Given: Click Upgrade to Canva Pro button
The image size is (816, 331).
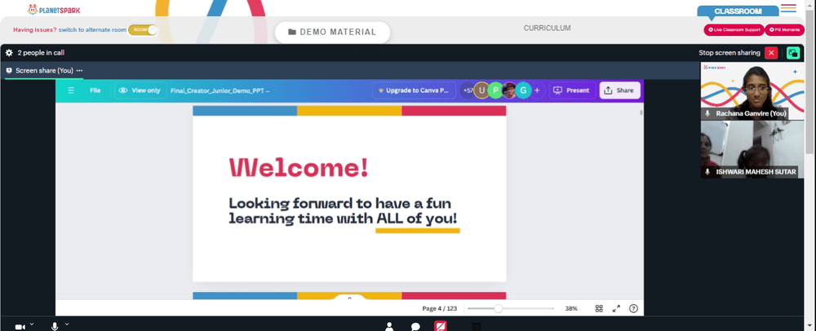Looking at the screenshot, I should [x=415, y=90].
